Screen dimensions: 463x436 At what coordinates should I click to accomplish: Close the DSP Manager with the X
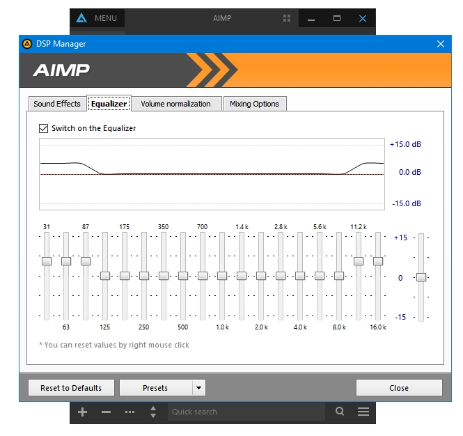441,44
